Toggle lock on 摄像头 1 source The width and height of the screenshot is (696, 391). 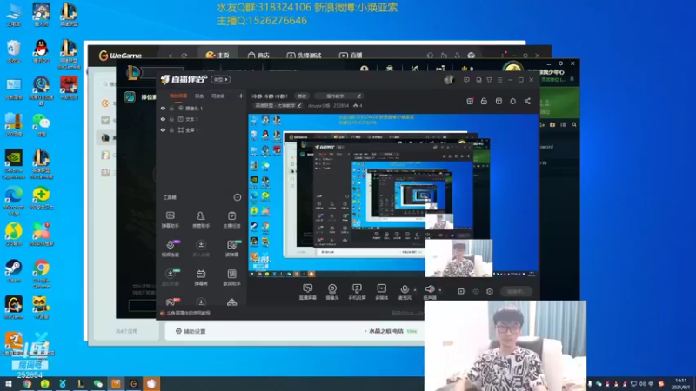tap(171, 108)
